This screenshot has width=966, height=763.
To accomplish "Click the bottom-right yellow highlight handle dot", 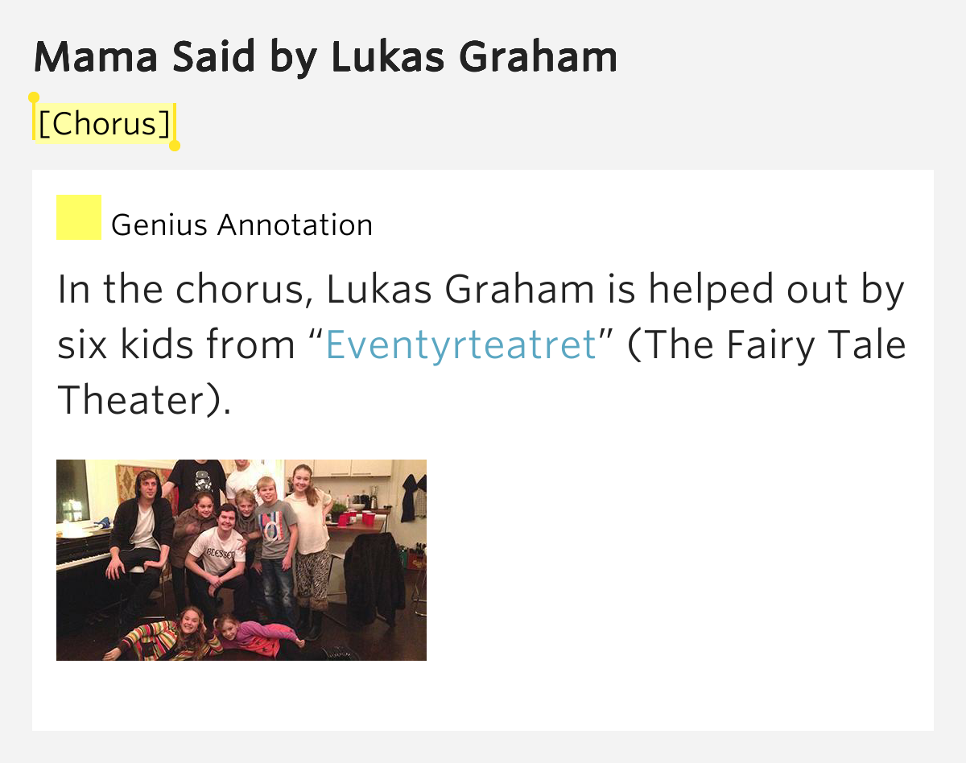I will pos(175,146).
